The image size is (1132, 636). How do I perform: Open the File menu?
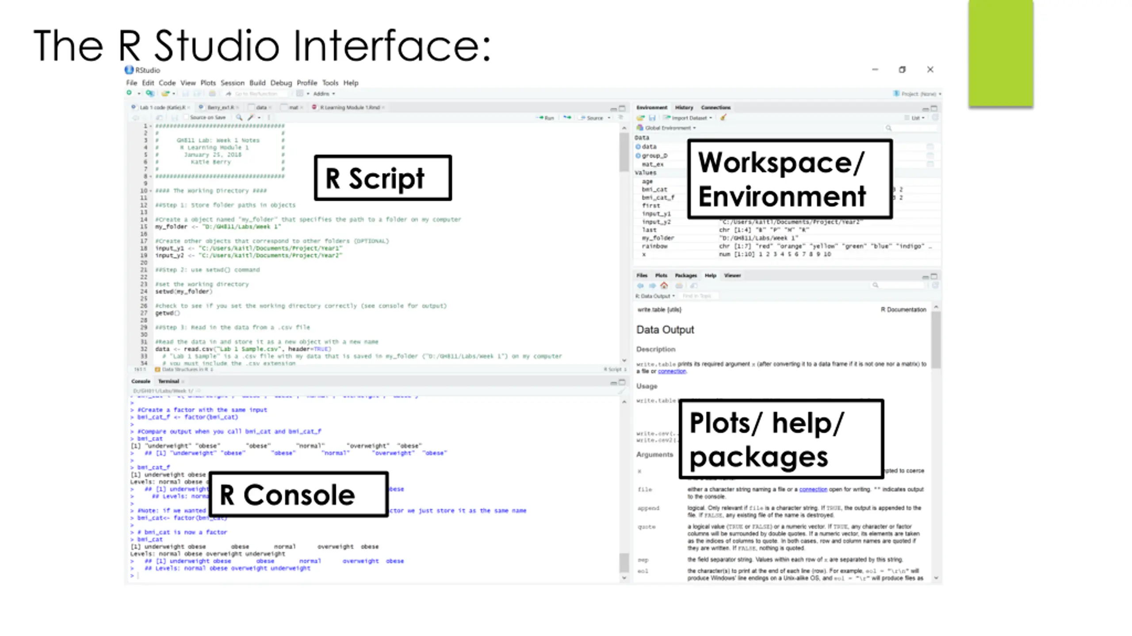pyautogui.click(x=131, y=83)
